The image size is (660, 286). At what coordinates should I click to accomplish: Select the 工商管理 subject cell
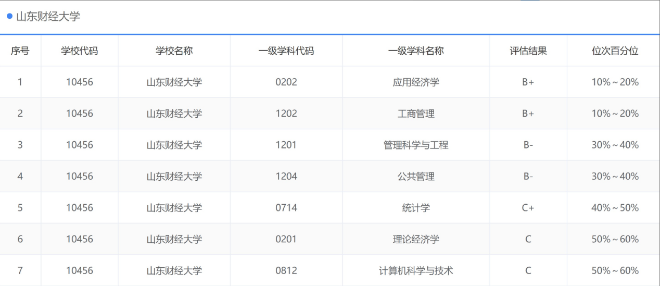pyautogui.click(x=416, y=114)
